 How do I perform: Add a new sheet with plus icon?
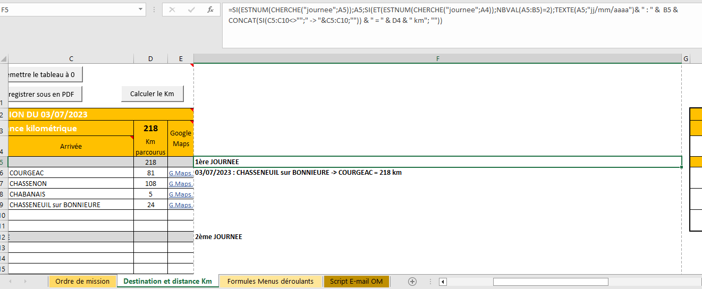click(x=412, y=282)
